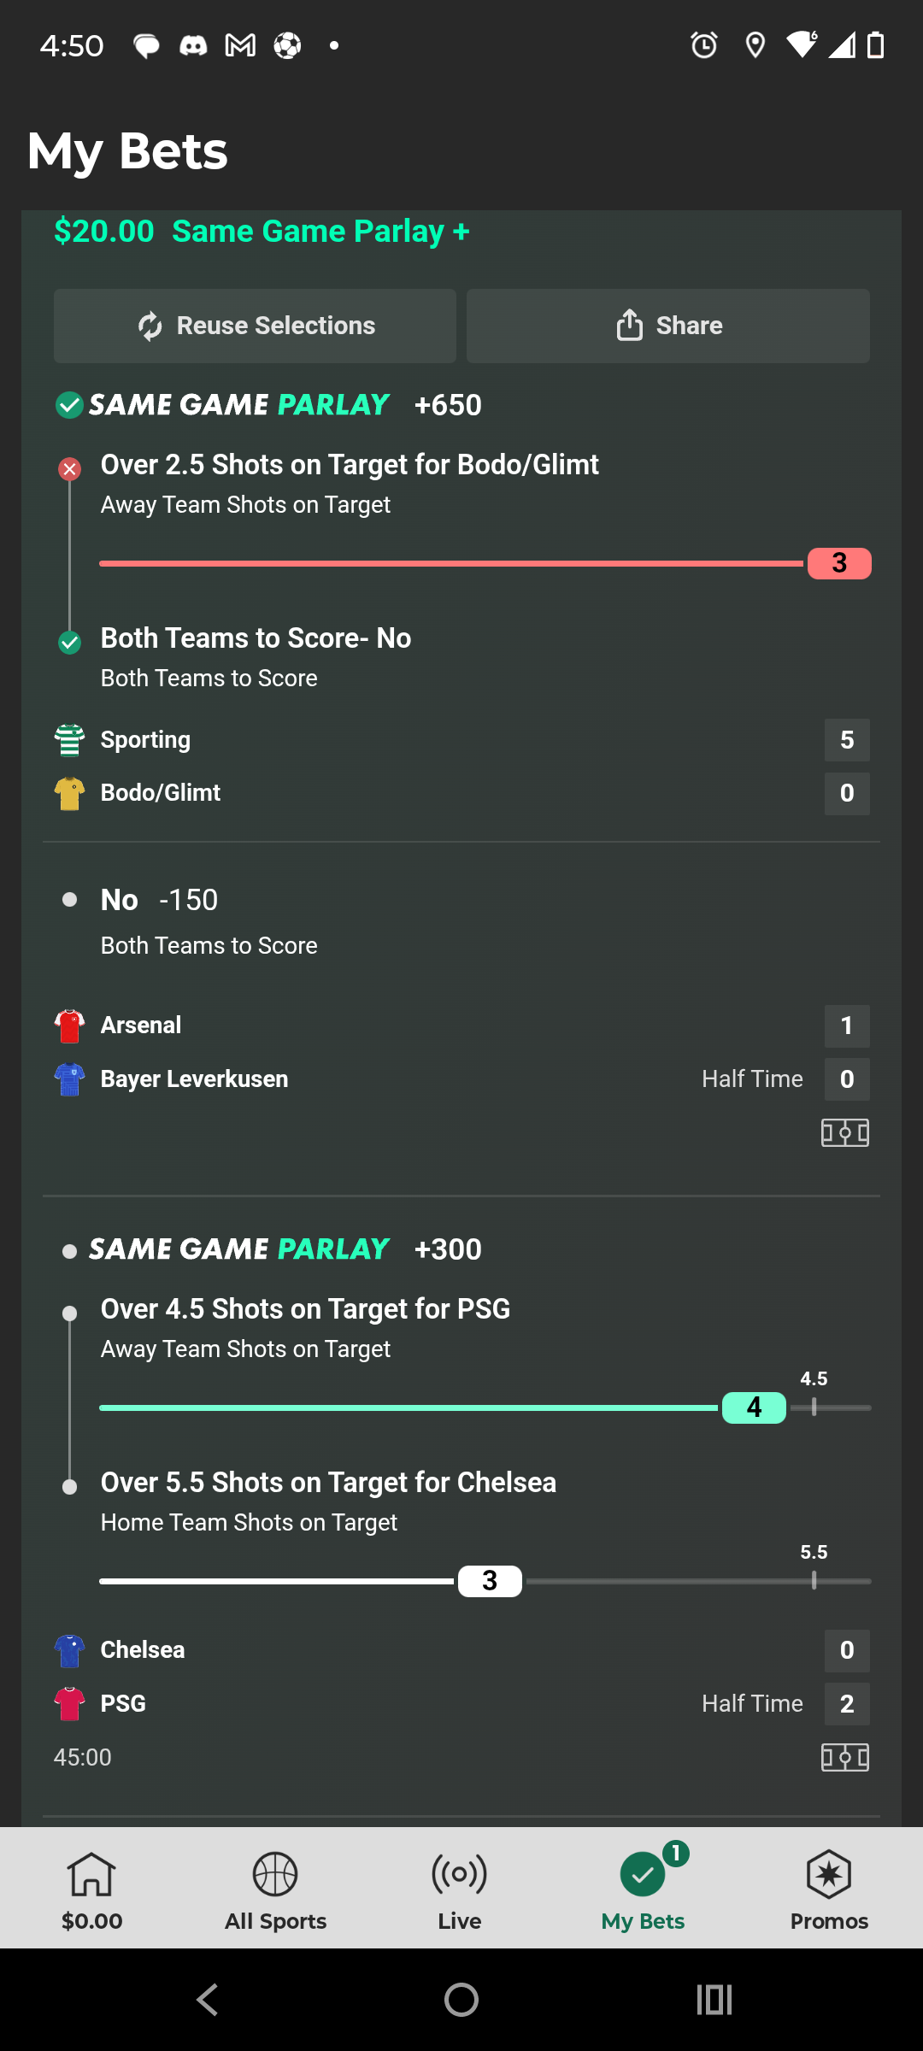This screenshot has width=923, height=2051.
Task: Tap the Bodo/Glimt yellow jersey icon
Action: [69, 793]
